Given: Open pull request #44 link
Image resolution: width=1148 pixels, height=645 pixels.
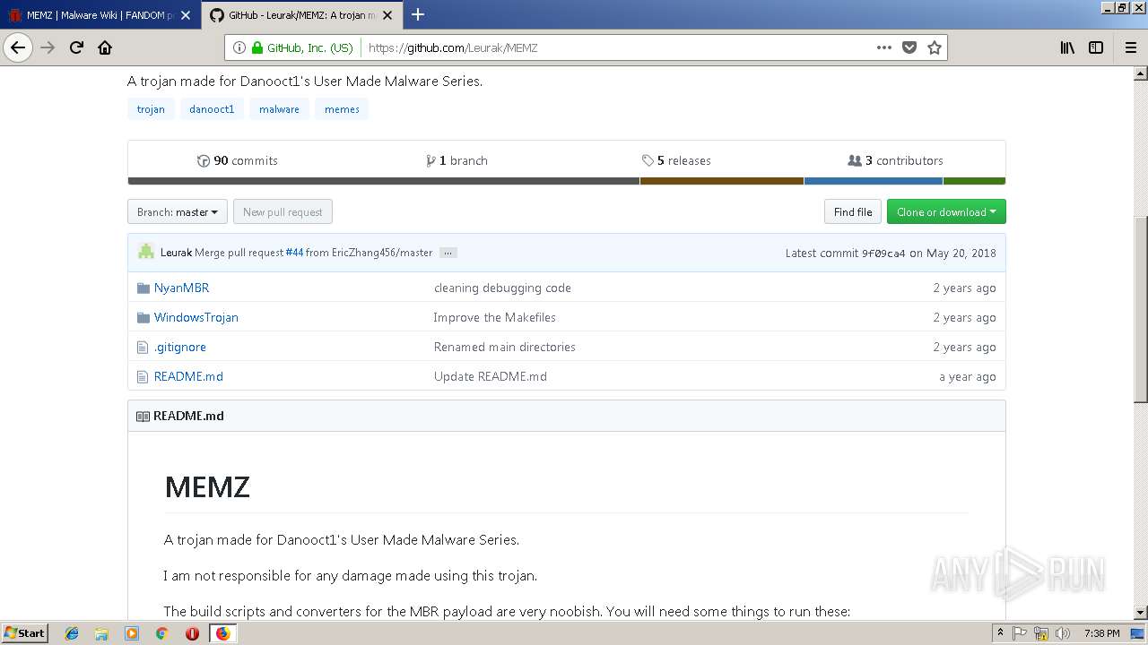Looking at the screenshot, I should (294, 253).
